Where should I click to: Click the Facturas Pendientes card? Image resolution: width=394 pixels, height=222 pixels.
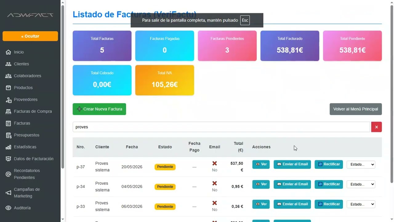tap(227, 46)
